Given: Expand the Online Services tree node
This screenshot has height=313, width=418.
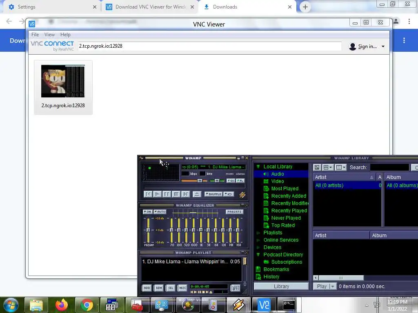Looking at the screenshot, I should coord(258,240).
